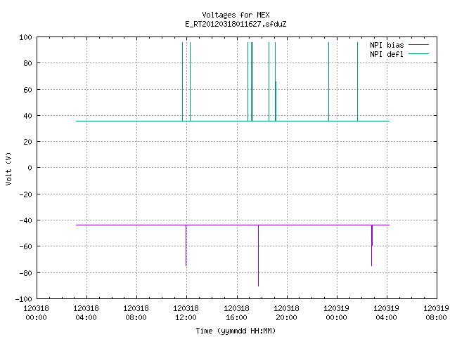Click the chart title 'Voltages for MEX'

236,15
